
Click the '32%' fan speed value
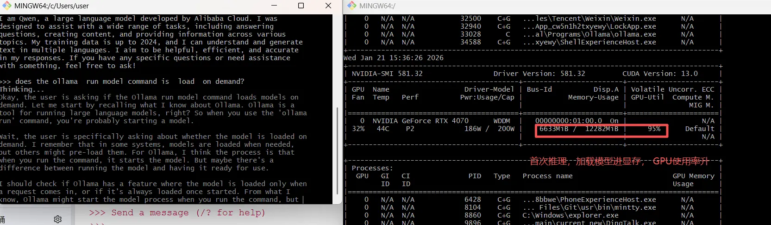(x=358, y=129)
